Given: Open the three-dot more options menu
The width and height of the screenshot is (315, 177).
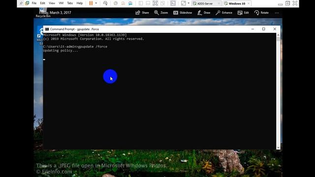Looking at the screenshot, I should 277,13.
